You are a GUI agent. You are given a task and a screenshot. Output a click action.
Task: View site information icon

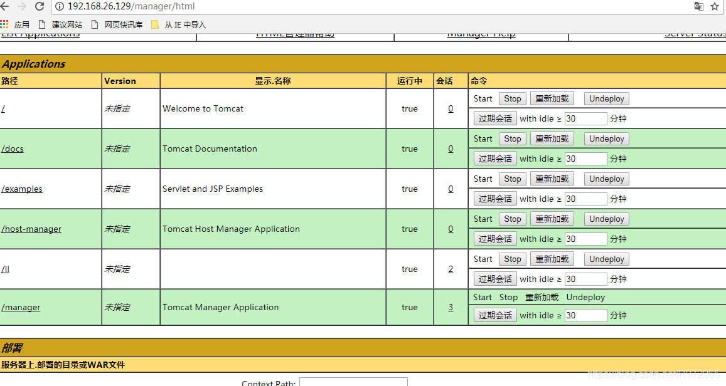pyautogui.click(x=59, y=6)
